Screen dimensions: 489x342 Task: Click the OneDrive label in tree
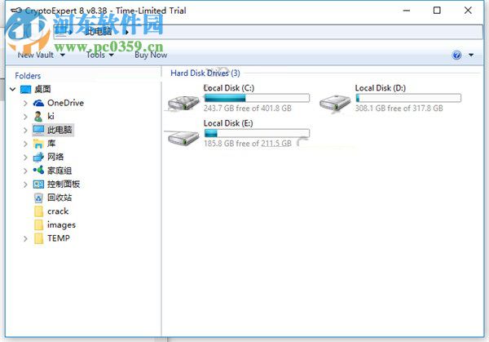pos(65,103)
